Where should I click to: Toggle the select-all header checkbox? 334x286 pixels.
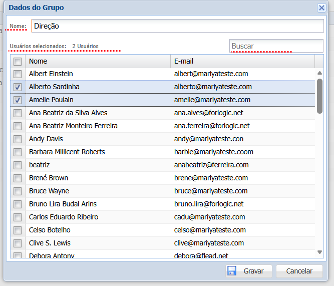pos(18,61)
